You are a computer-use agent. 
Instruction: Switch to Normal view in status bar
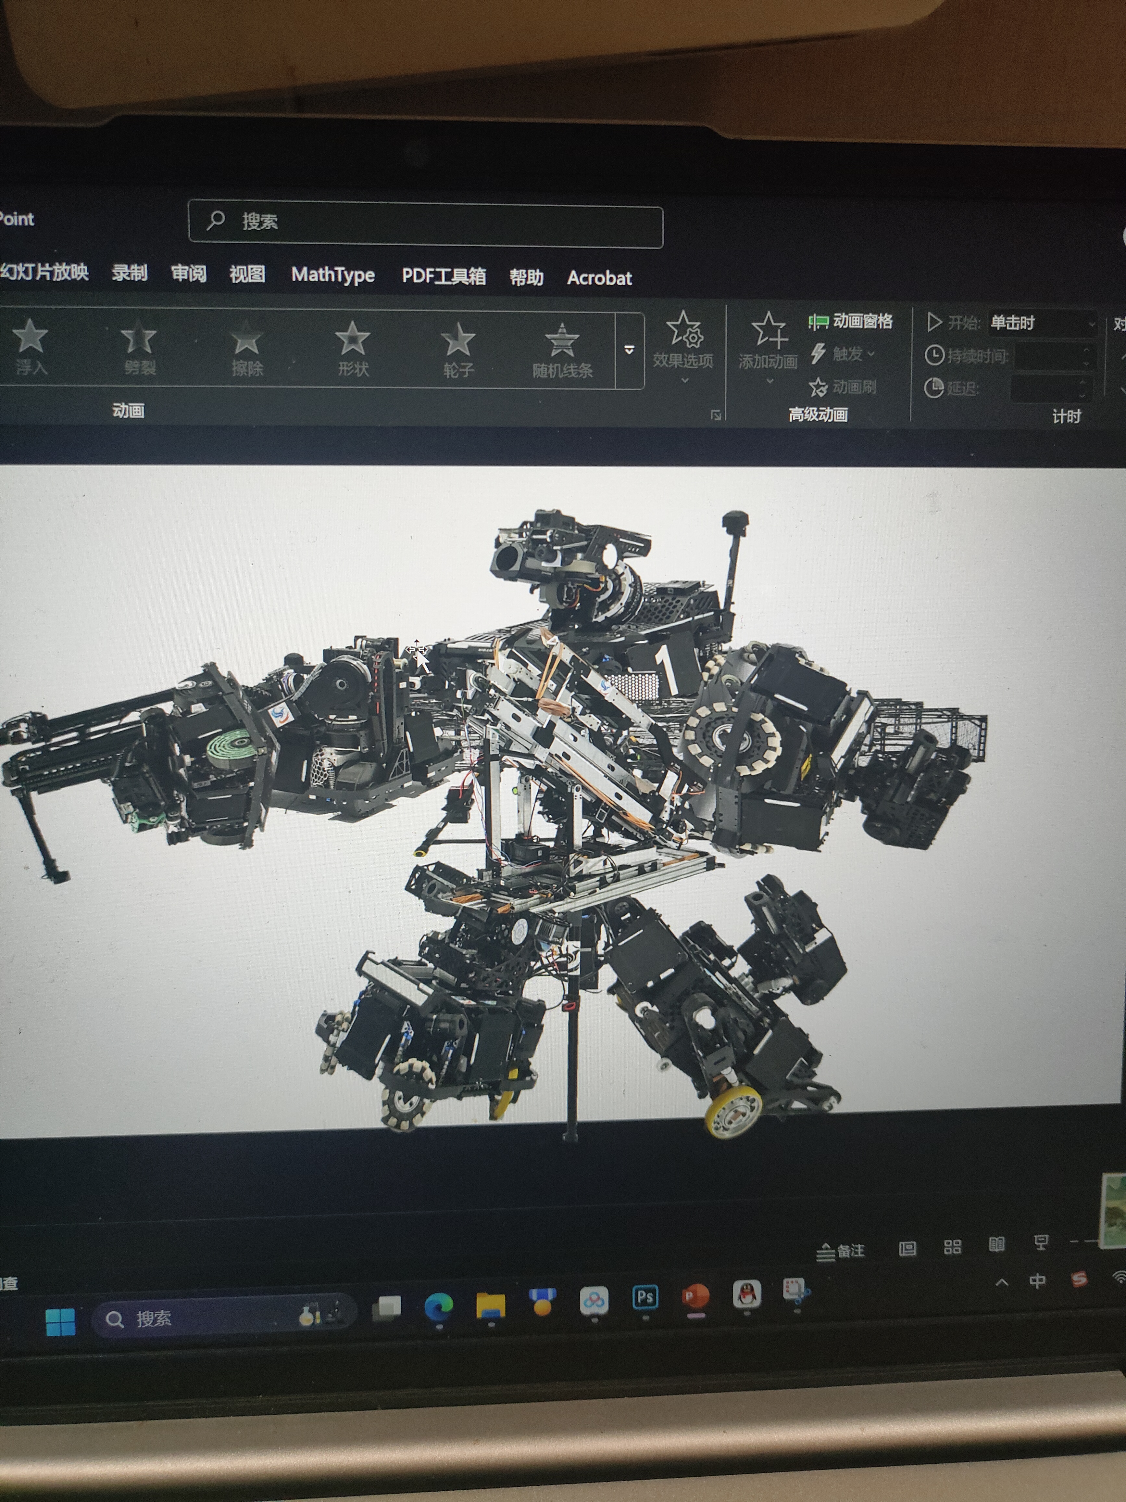[907, 1248]
